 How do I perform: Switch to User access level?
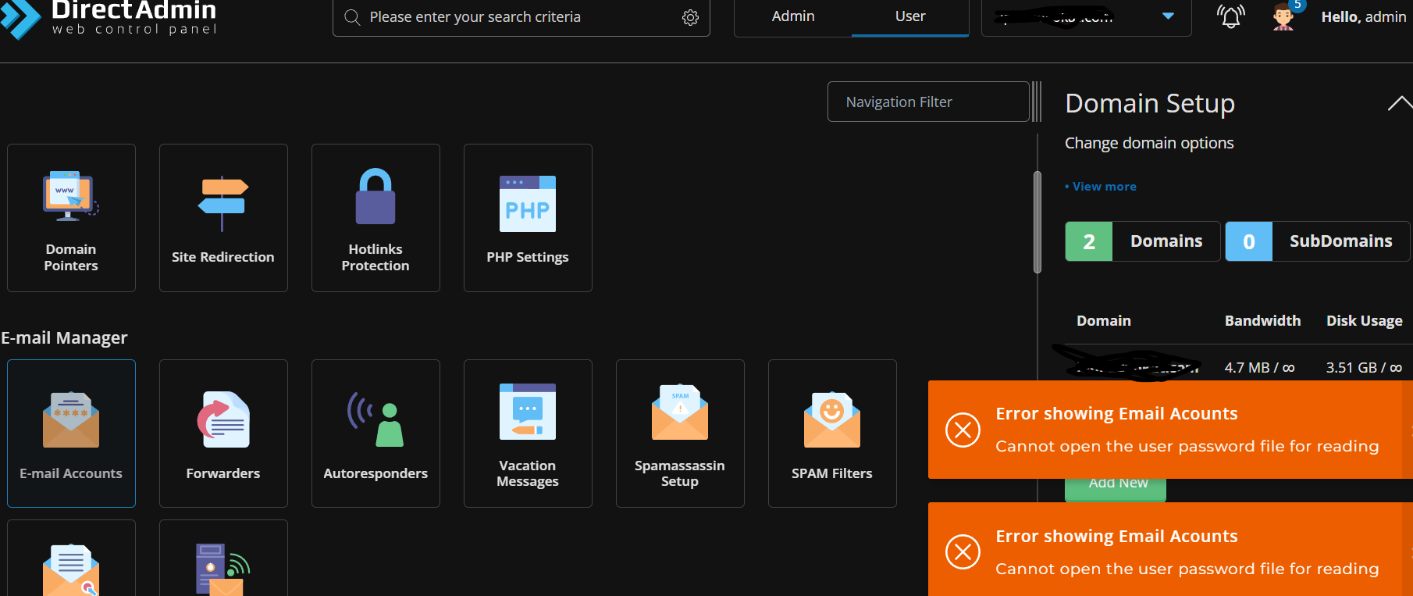coord(910,16)
